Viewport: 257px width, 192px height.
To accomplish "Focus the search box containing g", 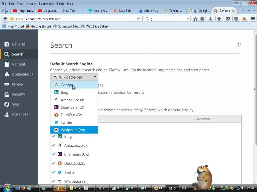I will click(x=167, y=19).
